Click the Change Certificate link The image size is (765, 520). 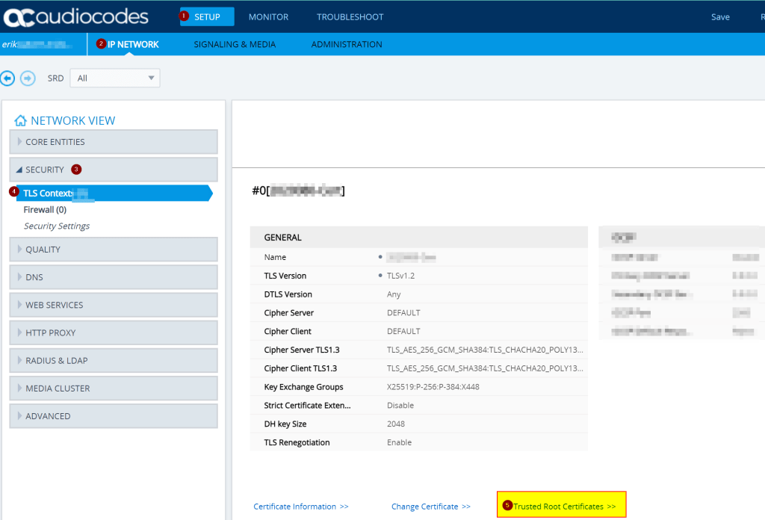pyautogui.click(x=430, y=507)
